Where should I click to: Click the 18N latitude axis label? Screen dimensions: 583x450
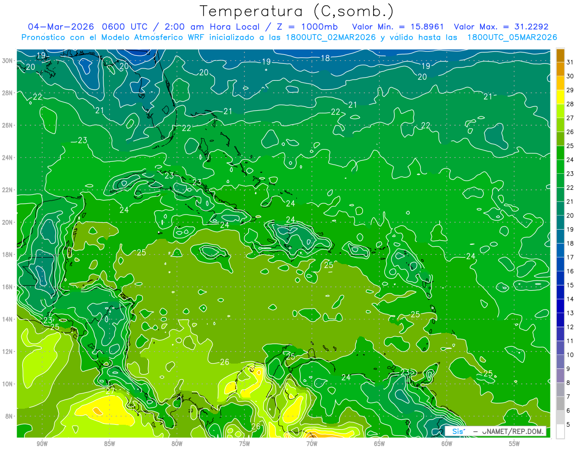[7, 254]
